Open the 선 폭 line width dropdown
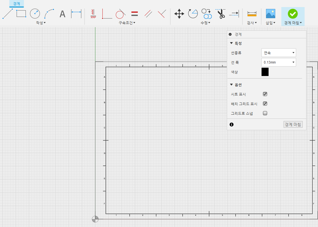 (279, 62)
